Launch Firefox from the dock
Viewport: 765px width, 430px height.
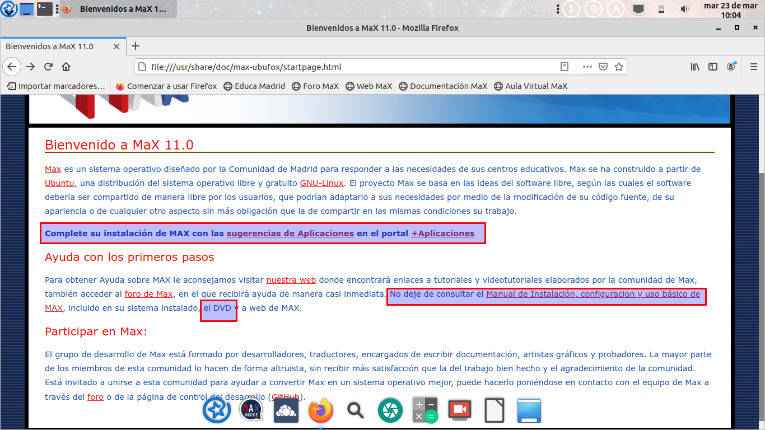[x=320, y=410]
